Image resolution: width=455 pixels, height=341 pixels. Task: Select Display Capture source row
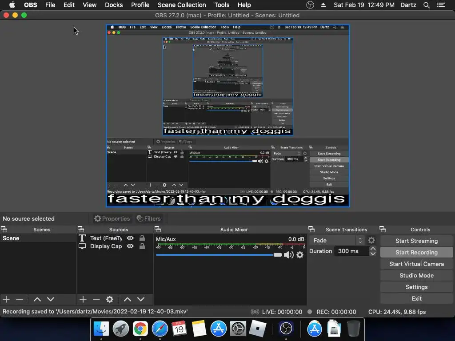point(115,246)
